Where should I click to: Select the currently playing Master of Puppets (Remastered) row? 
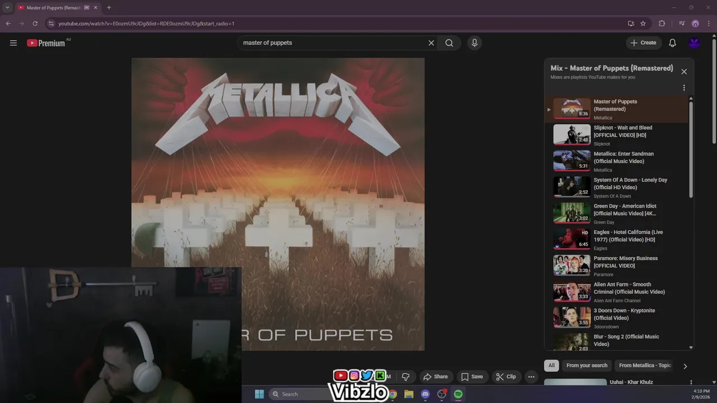(x=616, y=109)
